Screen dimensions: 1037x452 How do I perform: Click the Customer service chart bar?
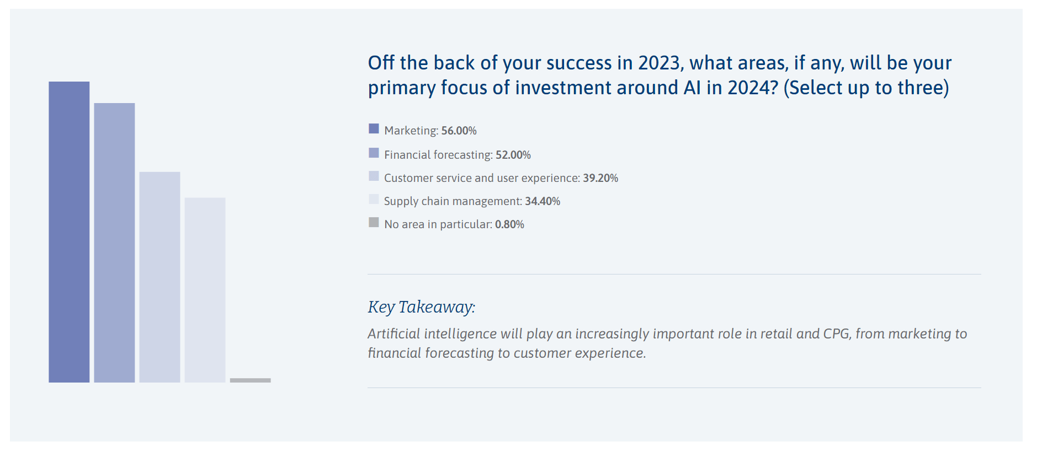coord(159,277)
